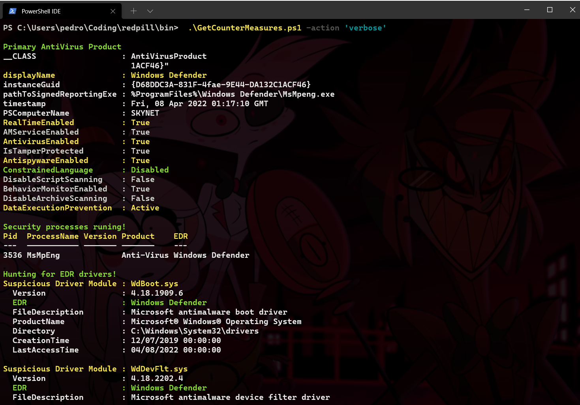Click the Pid column header
Screen dimensions: 580x405
click(x=10, y=236)
